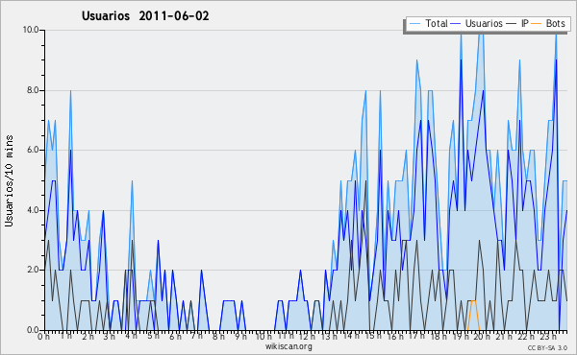Click the x-axis label '1 h'
The height and width of the screenshot is (355, 577).
[x=66, y=336]
